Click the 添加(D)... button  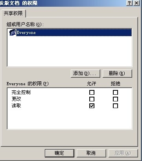click(x=85, y=73)
